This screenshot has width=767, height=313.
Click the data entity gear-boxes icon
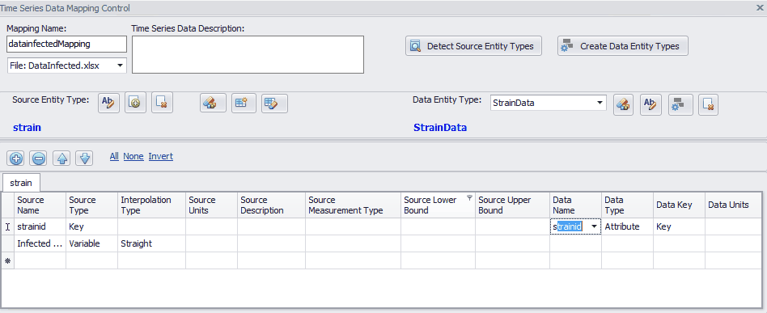[680, 104]
